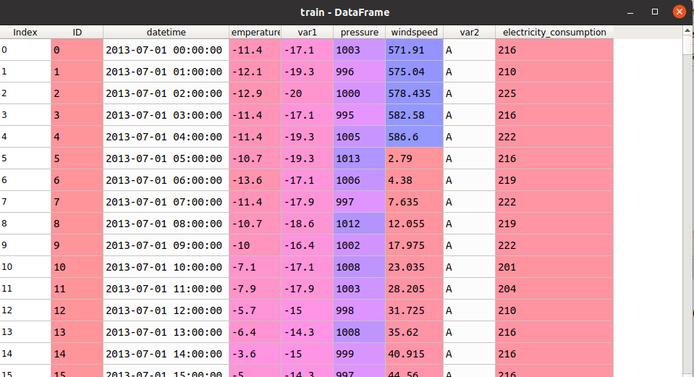Viewport: 694px width, 377px height.
Task: Select pressure cell 999
Action: (360, 354)
